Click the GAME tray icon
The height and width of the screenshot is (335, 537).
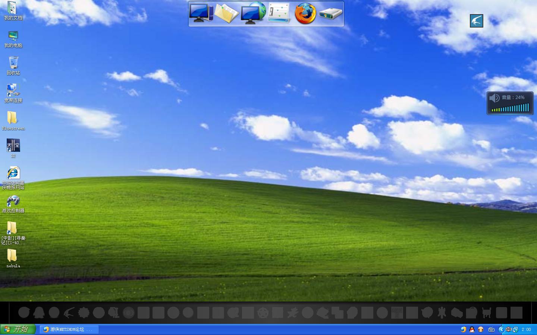[508, 329]
